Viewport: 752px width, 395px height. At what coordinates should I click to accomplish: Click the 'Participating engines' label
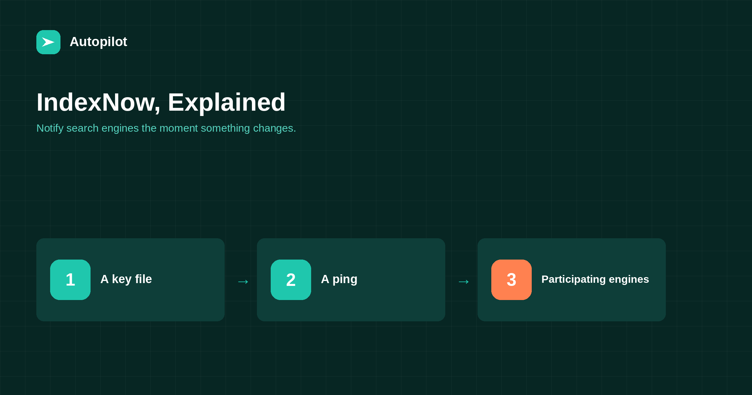(595, 279)
